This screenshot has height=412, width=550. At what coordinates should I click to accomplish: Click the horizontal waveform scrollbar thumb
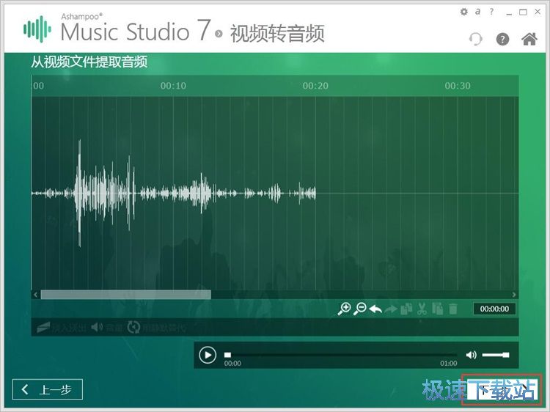[126, 295]
